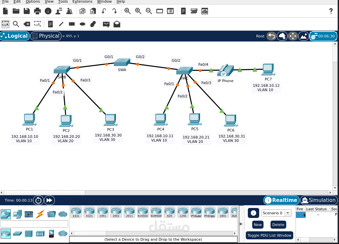The height and width of the screenshot is (244, 339).
Task: Click the Save icon
Action: point(26,11)
